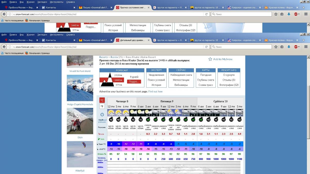The image size is (310, 174).
Task: Show site info icon in the background window's address bar
Action: click(10, 14)
